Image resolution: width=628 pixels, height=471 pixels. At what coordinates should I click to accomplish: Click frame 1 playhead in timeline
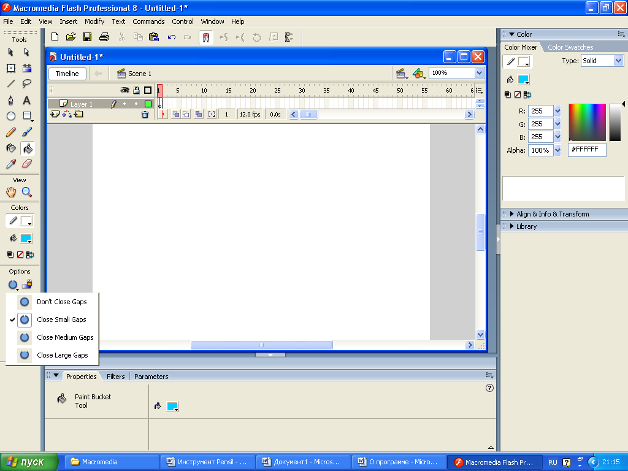[x=159, y=91]
